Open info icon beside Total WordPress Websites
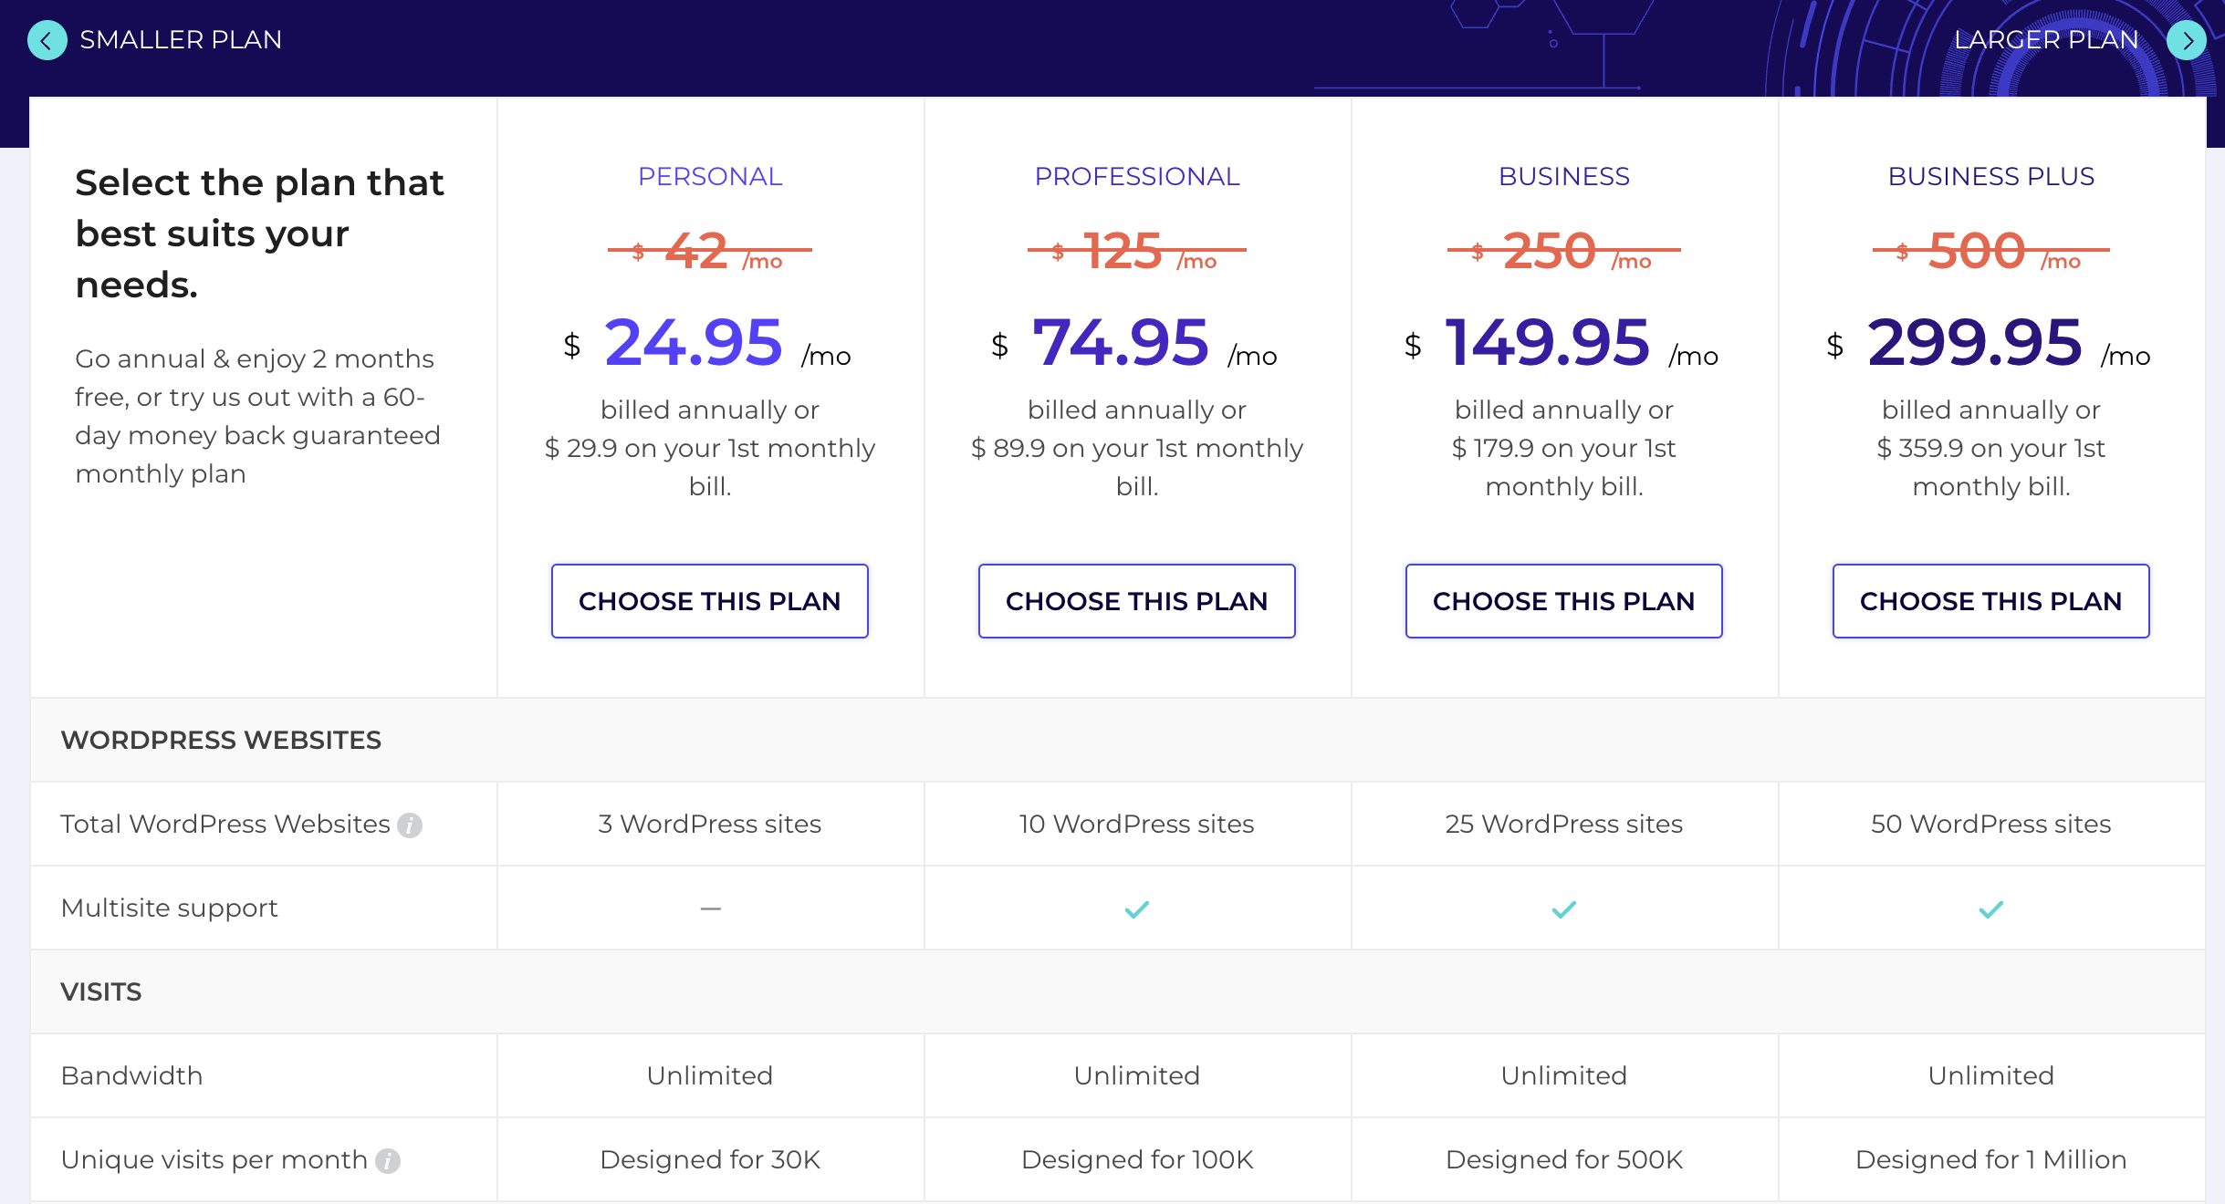This screenshot has width=2225, height=1204. [x=410, y=825]
